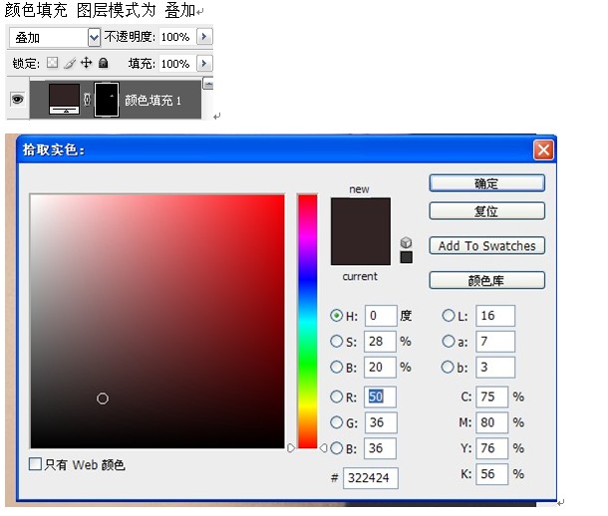The width and height of the screenshot is (608, 516).
Task: Click the M magenta field showing 80
Action: pyautogui.click(x=492, y=422)
